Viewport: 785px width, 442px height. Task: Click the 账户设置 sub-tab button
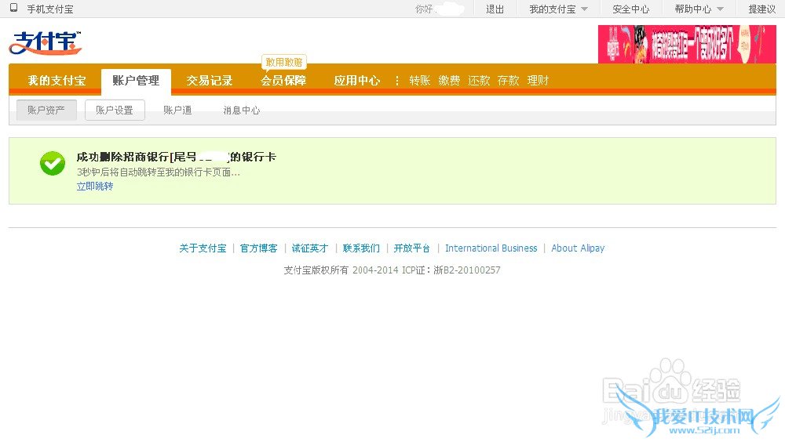115,110
